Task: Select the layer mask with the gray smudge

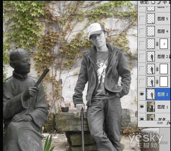Action: 164,44
